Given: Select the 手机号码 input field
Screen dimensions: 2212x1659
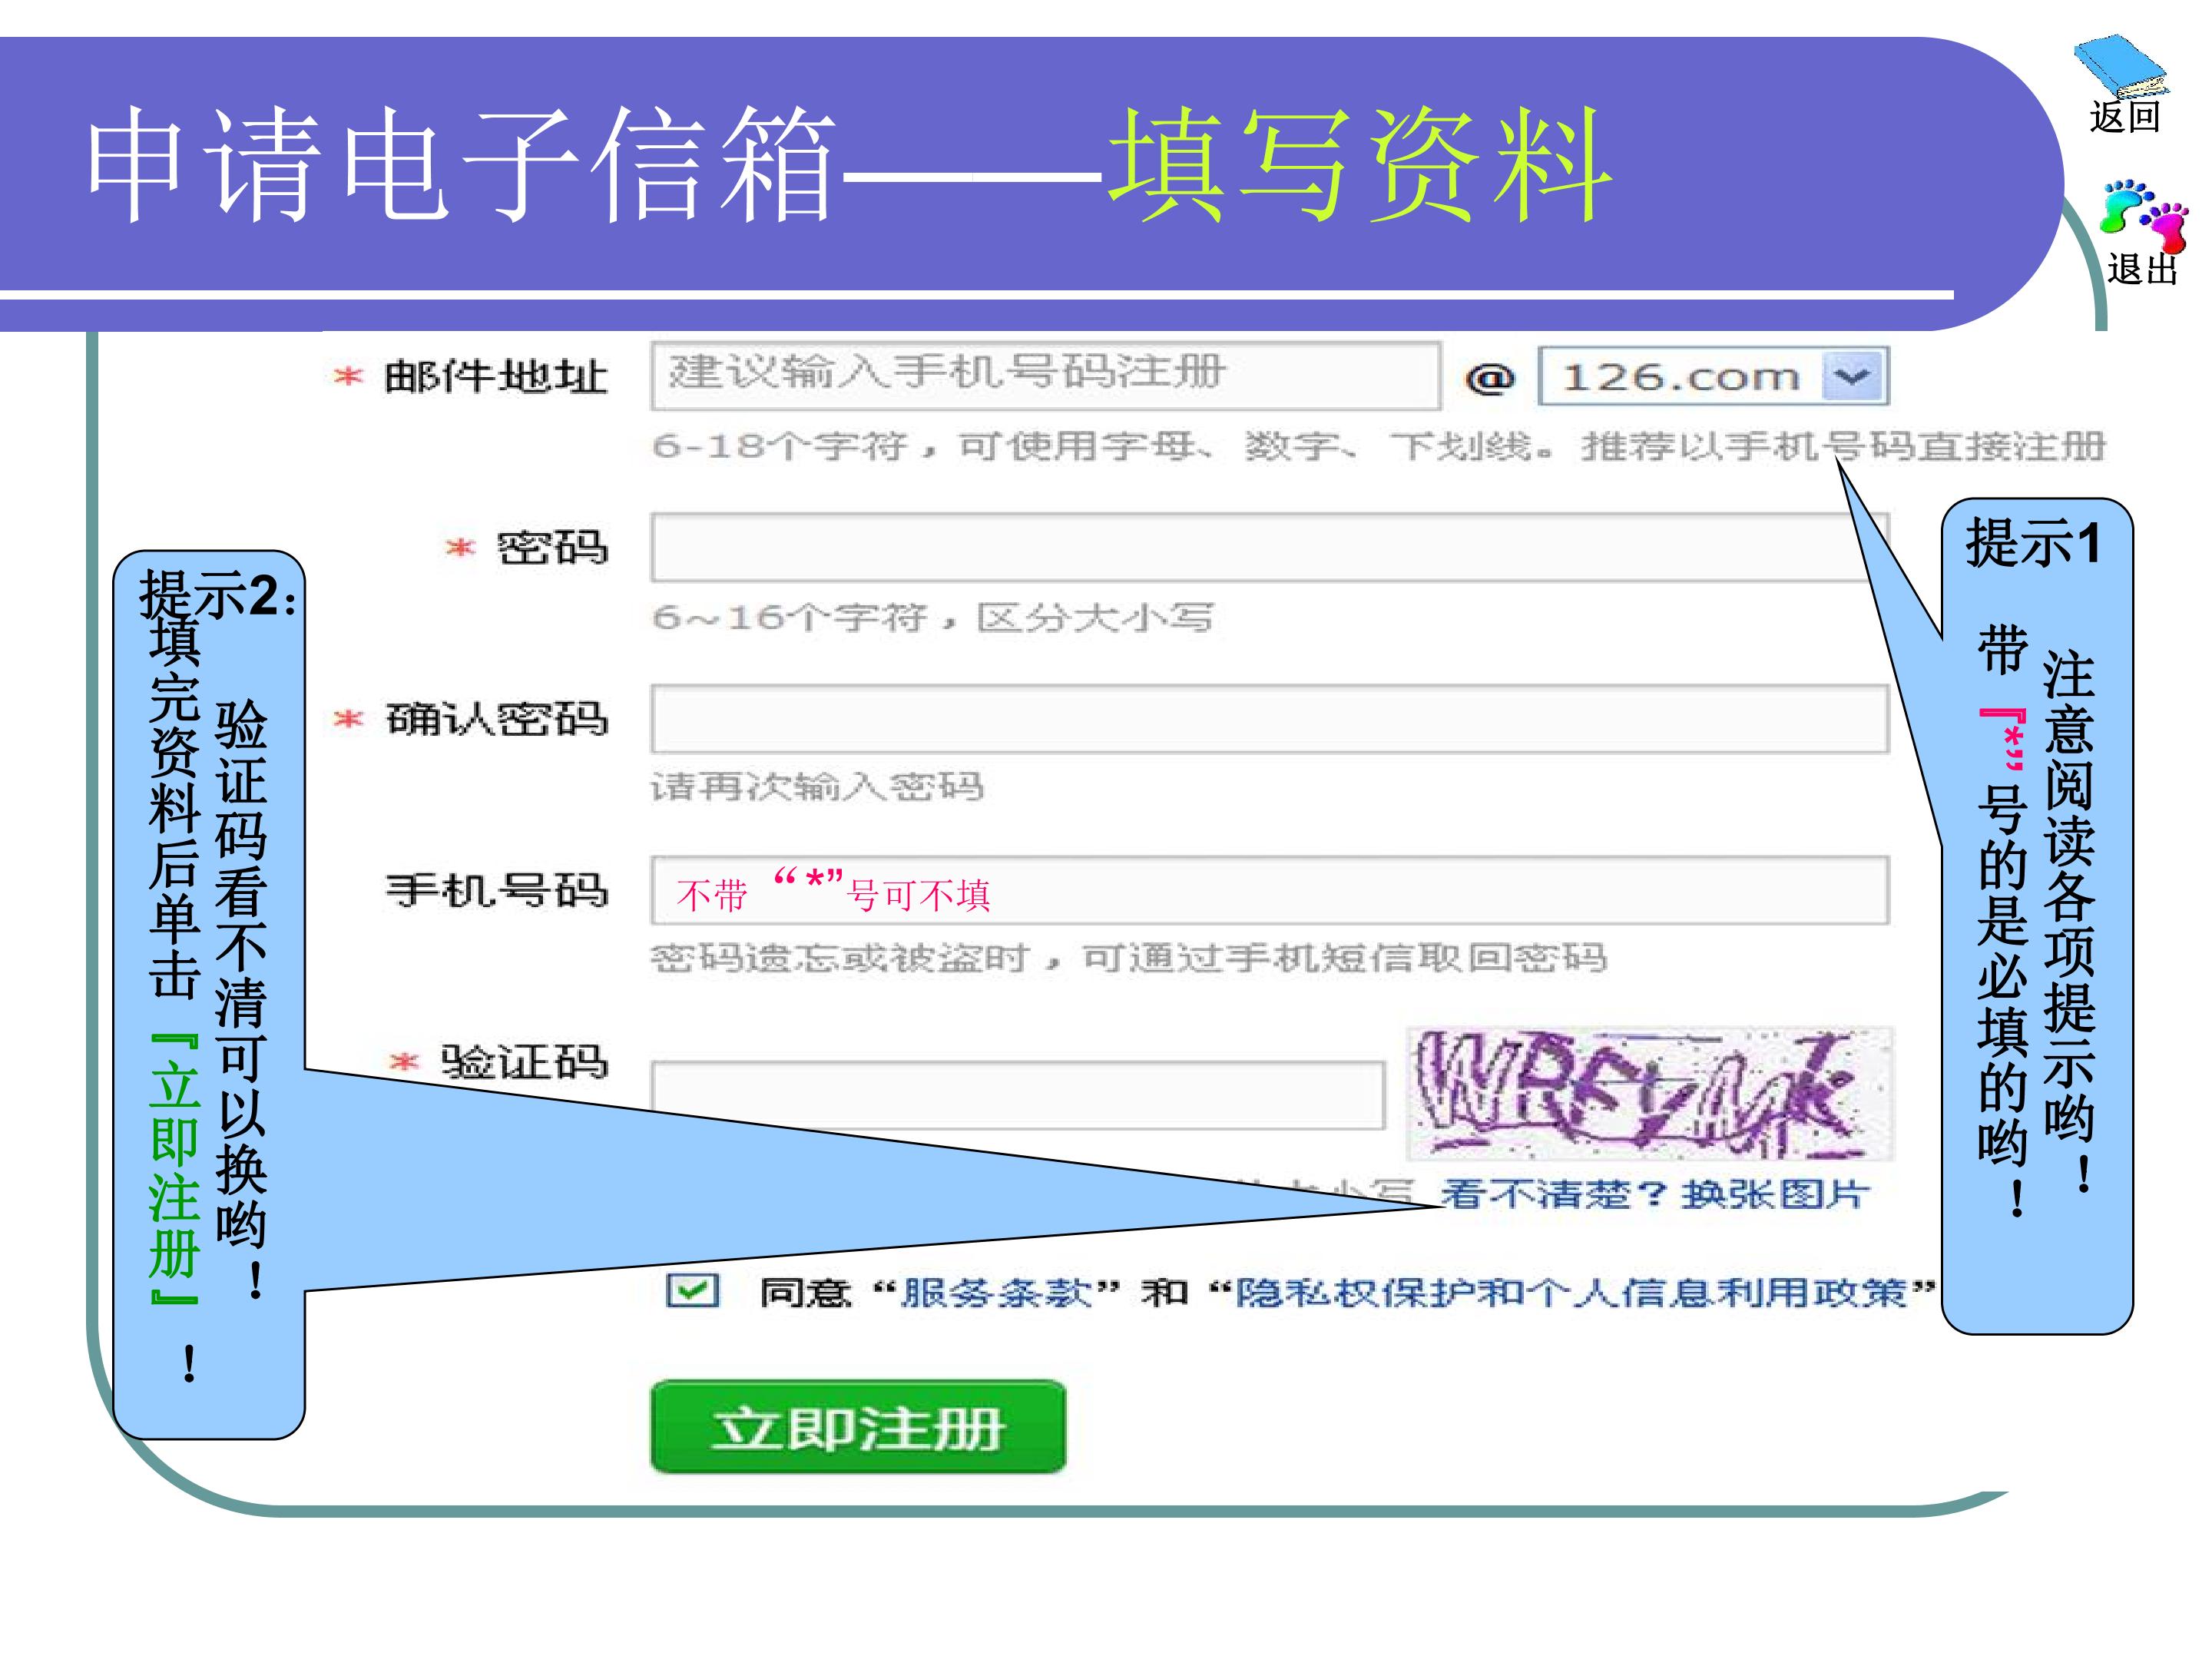Looking at the screenshot, I should 1269,890.
